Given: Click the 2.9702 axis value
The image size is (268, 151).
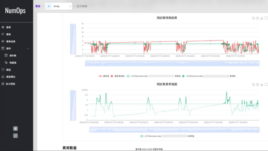Looking at the screenshot, I should click(84, 90).
